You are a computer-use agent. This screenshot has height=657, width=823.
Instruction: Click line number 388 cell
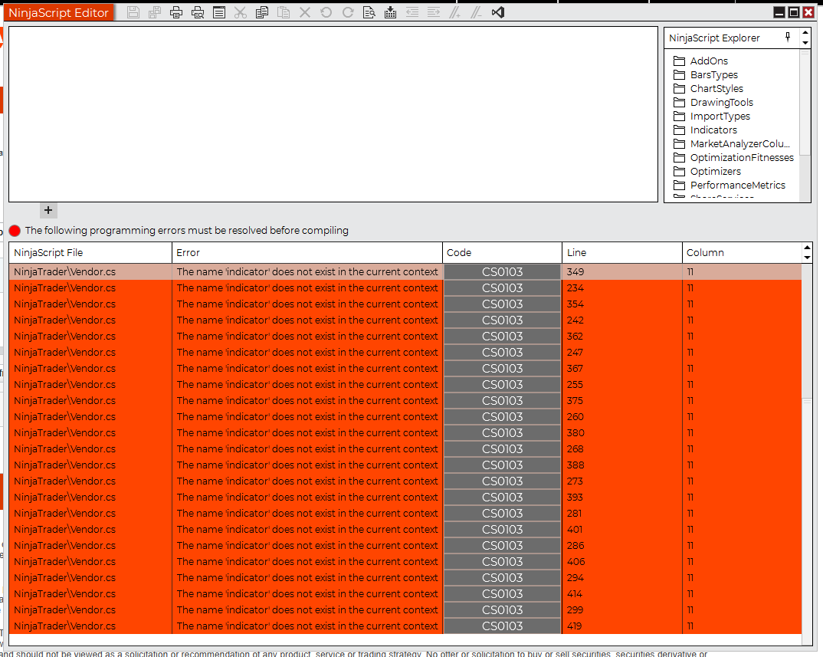coord(622,465)
